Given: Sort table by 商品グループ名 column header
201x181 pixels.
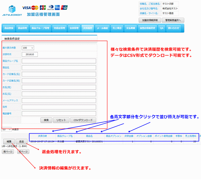Looking at the screenshot, I should (65, 136).
